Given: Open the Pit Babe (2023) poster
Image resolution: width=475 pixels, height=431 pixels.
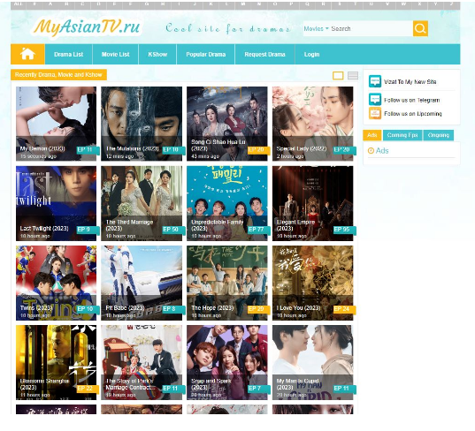Looking at the screenshot, I should (142, 283).
